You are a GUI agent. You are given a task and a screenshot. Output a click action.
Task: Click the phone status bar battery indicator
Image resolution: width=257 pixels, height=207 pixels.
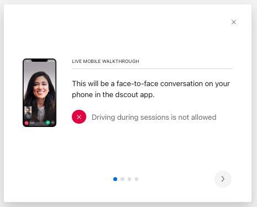click(x=54, y=61)
